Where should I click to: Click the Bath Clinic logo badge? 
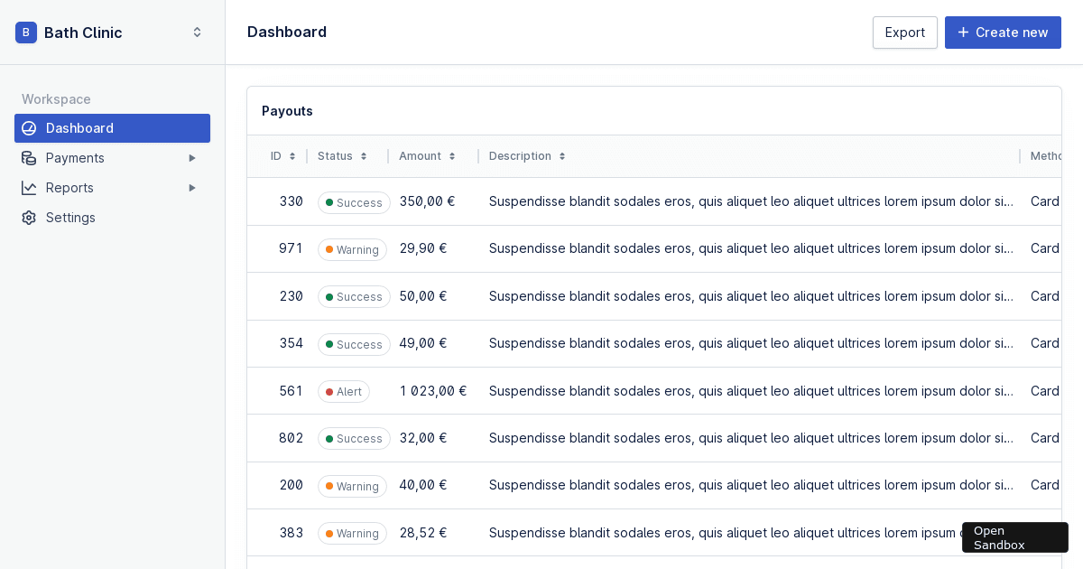pos(26,33)
